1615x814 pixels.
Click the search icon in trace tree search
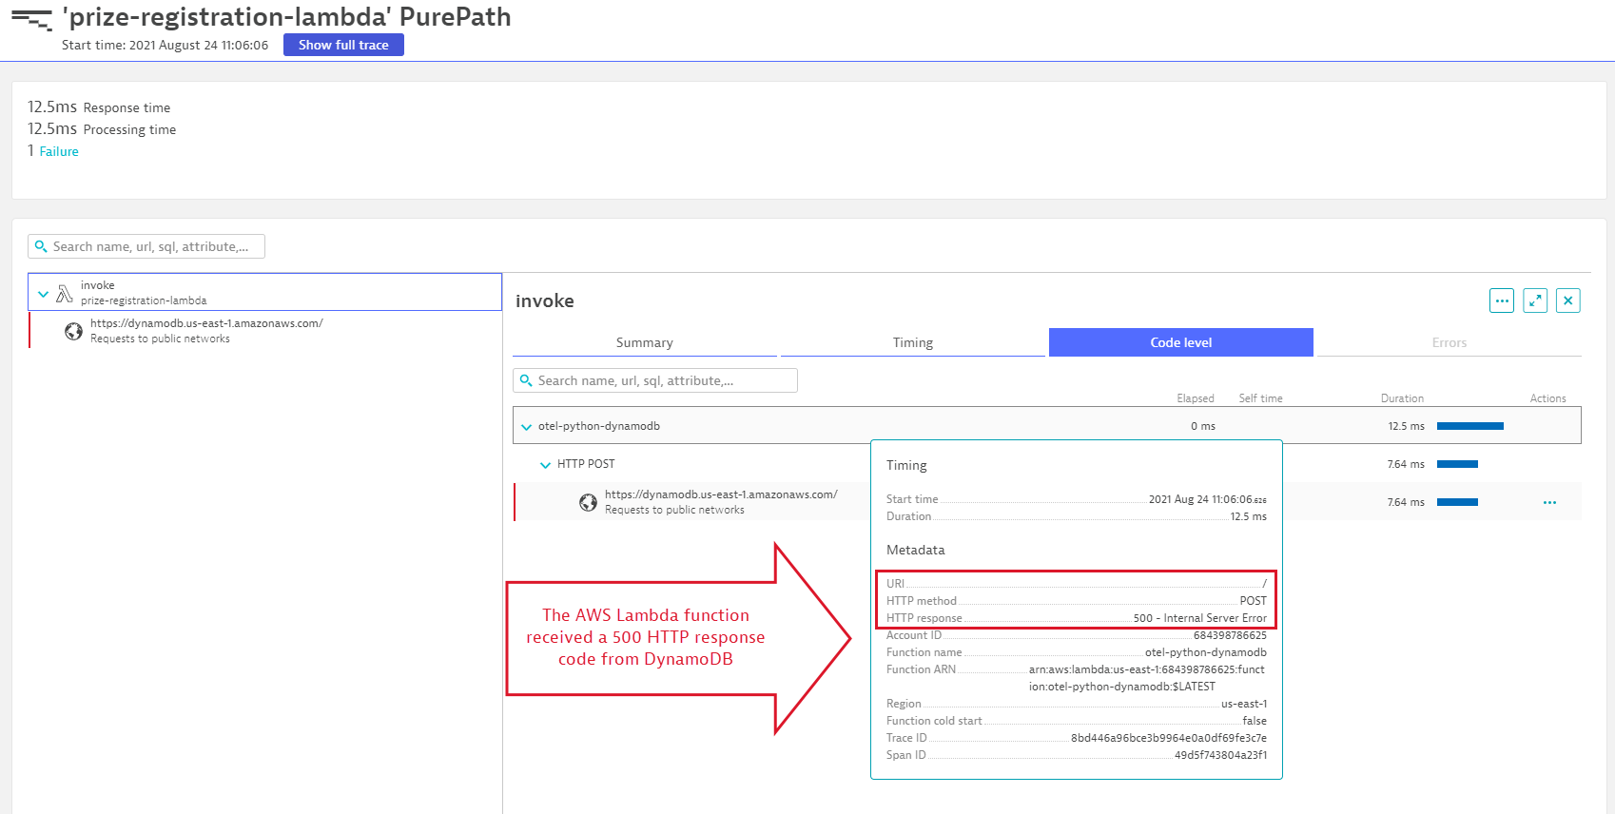[x=41, y=246]
